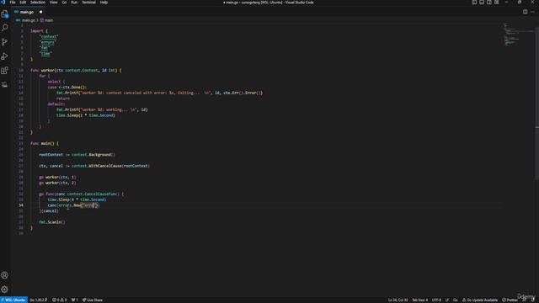Open the Go menu
The image size is (539, 303).
click(x=64, y=2)
